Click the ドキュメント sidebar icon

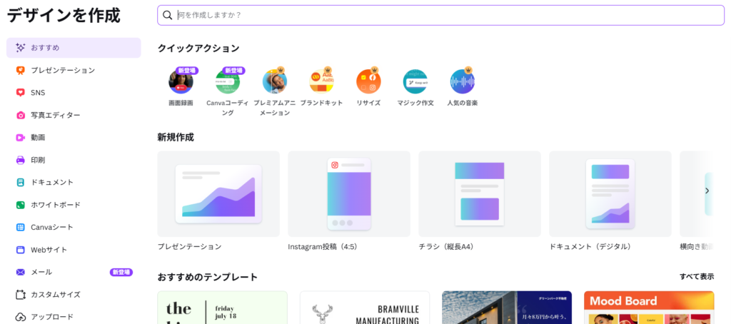[x=20, y=182]
